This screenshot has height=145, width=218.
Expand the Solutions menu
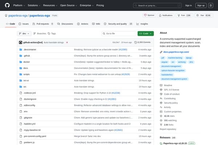(34, 5)
